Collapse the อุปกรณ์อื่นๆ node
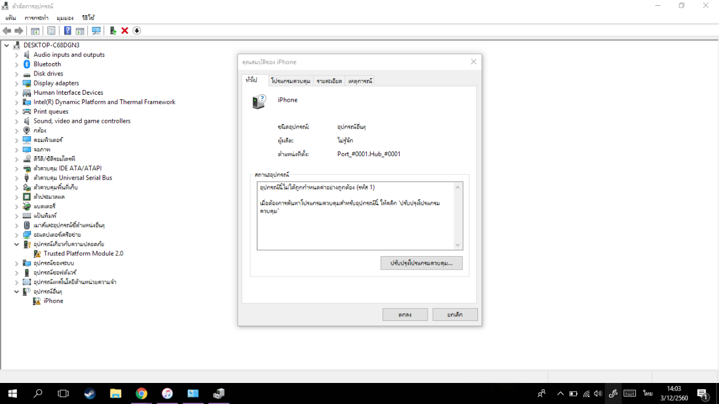The image size is (719, 404). (x=17, y=292)
